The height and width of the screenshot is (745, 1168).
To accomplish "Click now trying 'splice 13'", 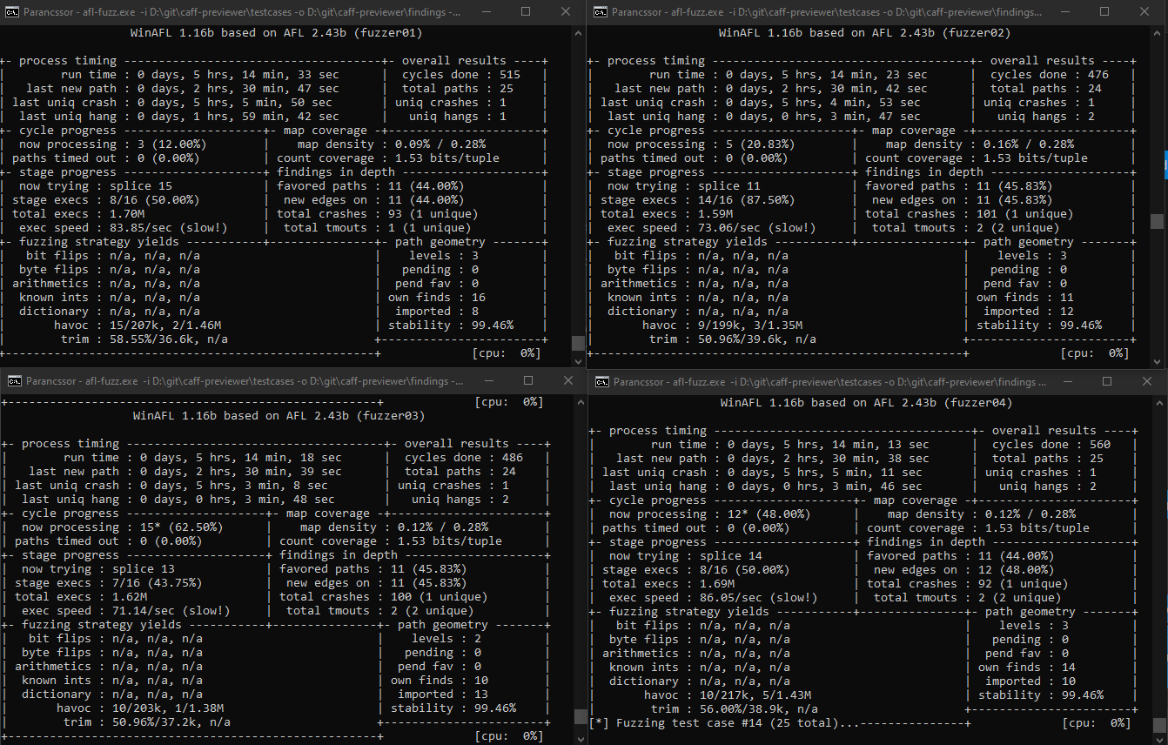I will pos(143,569).
